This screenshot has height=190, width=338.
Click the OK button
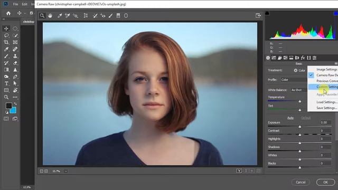[x=325, y=182]
